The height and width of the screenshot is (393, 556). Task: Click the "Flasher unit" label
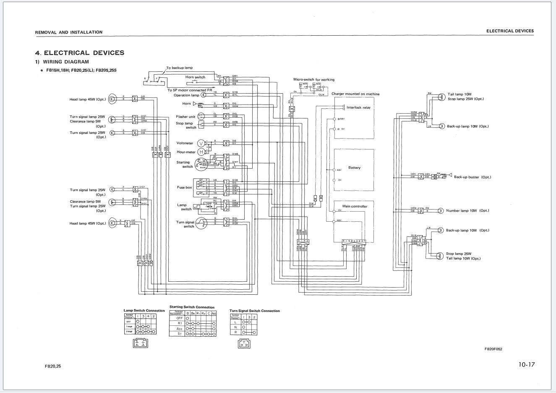click(x=185, y=117)
